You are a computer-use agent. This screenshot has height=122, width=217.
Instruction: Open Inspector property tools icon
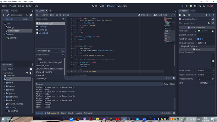click(213, 23)
